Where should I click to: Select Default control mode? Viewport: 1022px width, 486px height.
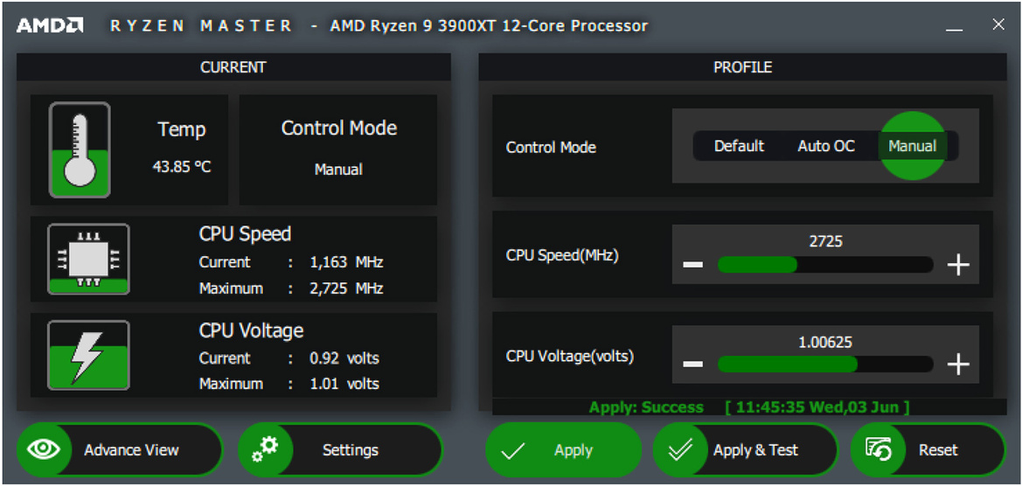pos(739,146)
